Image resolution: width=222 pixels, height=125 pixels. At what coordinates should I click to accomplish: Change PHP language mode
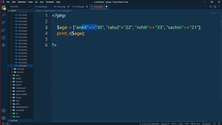pyautogui.click(x=187, y=124)
